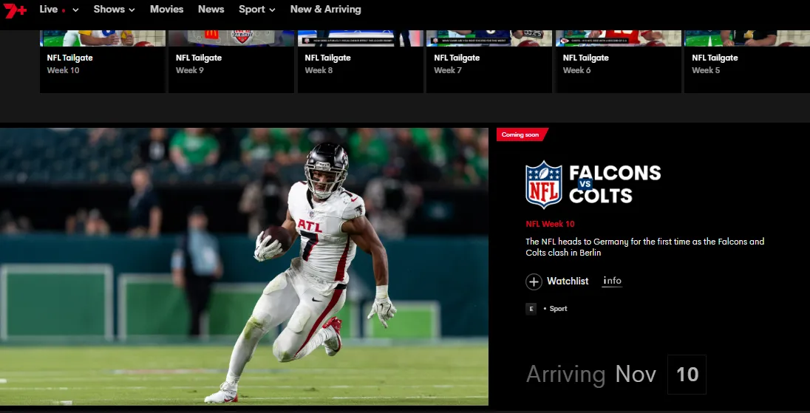This screenshot has height=413, width=810.
Task: Go to the Live menu item
Action: point(49,10)
